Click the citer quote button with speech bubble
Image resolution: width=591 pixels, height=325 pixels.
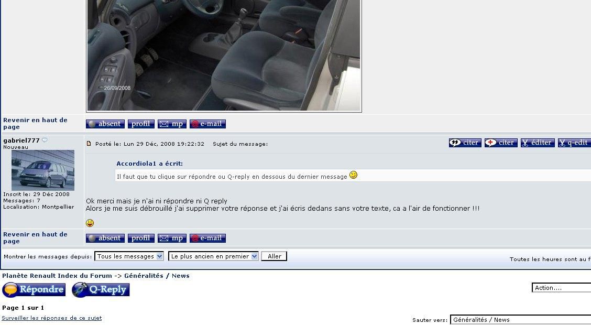tap(465, 143)
